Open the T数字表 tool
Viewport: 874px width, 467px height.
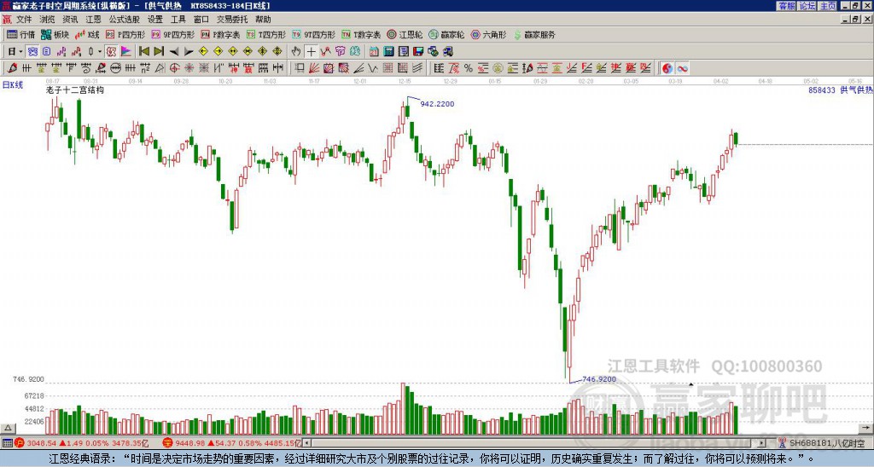click(x=361, y=34)
